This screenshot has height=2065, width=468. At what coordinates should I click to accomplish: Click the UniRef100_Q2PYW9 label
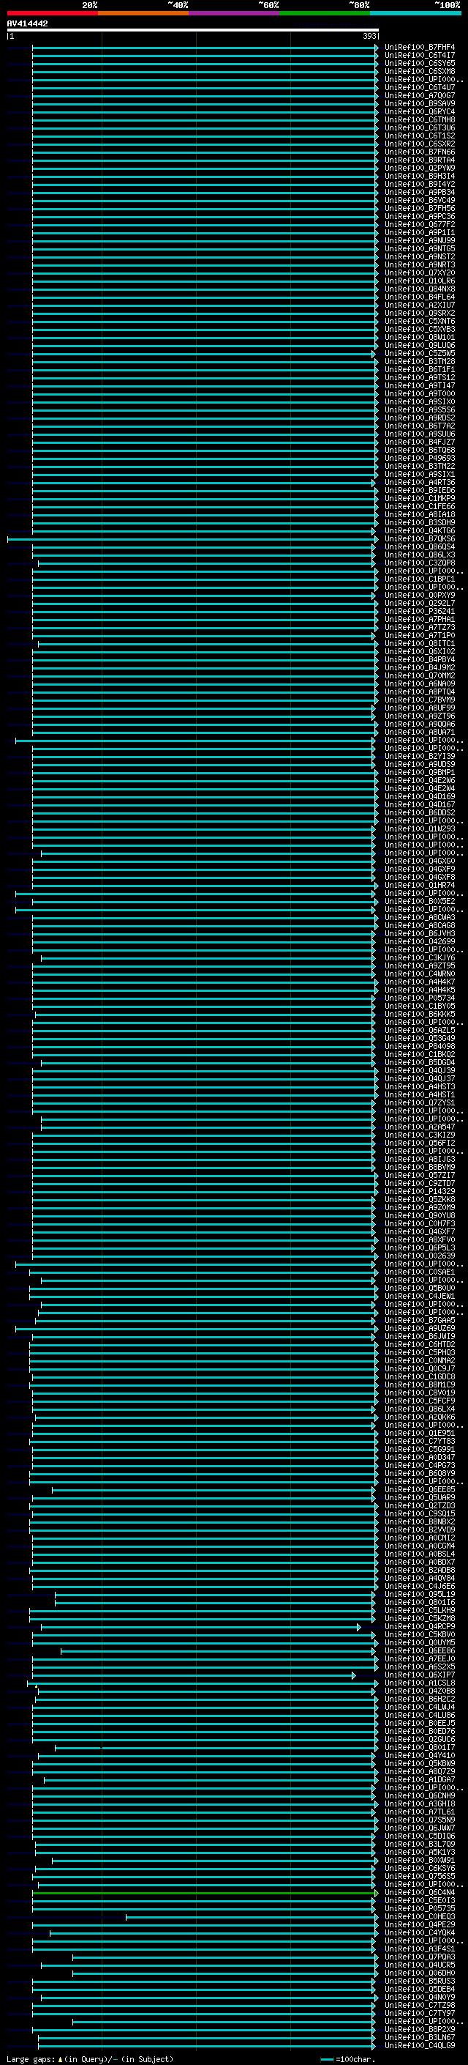coord(419,168)
